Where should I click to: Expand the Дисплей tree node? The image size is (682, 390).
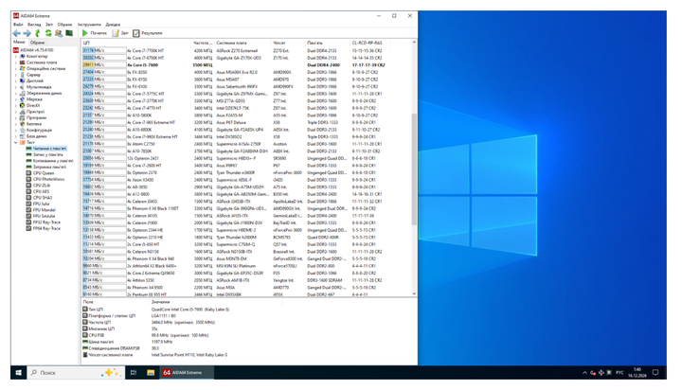(x=16, y=80)
